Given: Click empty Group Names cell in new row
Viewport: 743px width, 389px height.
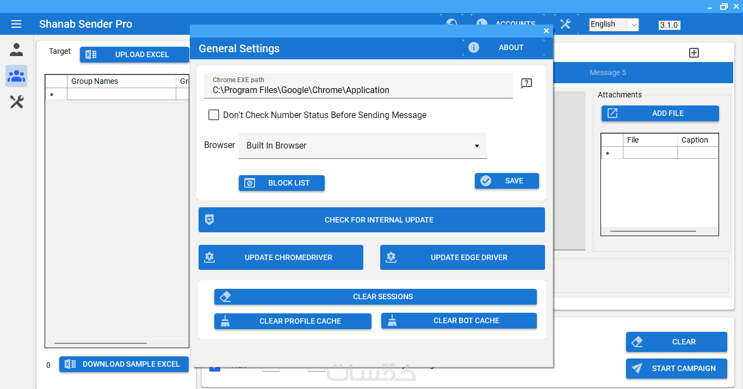Looking at the screenshot, I should coord(121,94).
